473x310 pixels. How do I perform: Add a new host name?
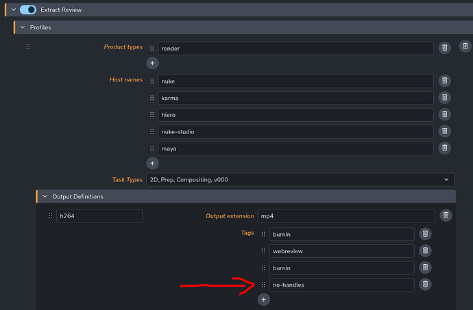[152, 163]
